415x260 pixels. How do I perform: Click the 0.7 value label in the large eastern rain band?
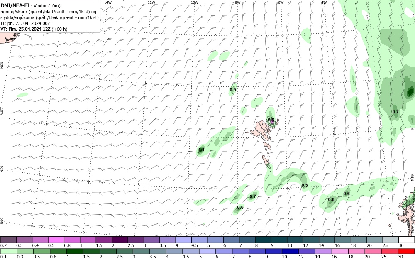coord(395,112)
